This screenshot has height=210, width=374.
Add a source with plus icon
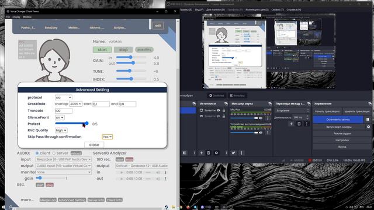pos(201,153)
